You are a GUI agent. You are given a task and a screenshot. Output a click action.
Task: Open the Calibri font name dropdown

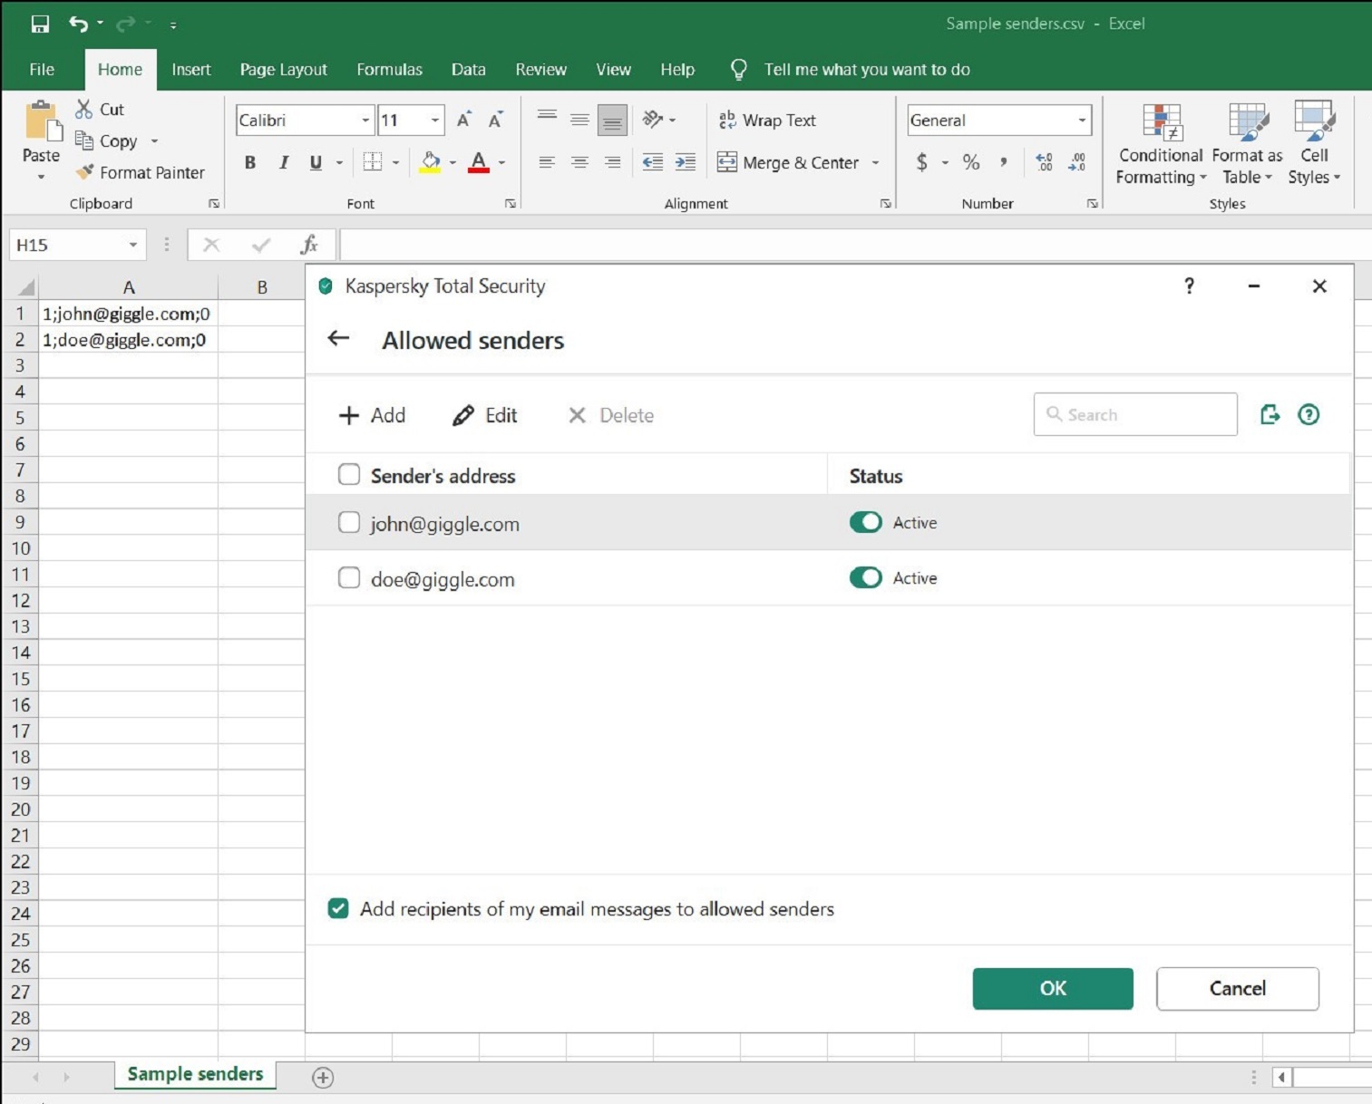pyautogui.click(x=365, y=121)
